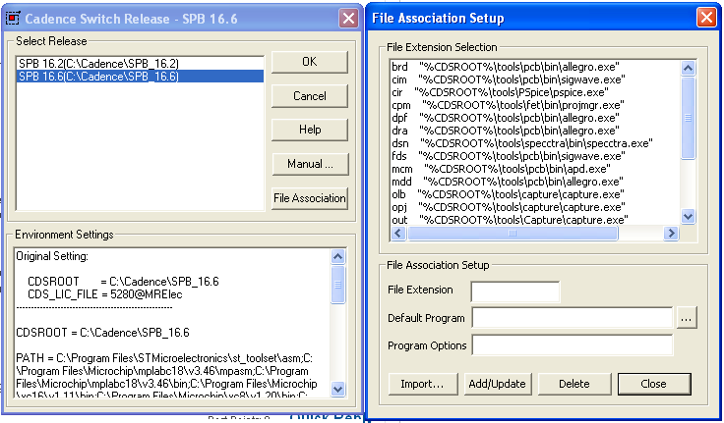Browse for default program with ... button
724x423 pixels.
point(688,318)
